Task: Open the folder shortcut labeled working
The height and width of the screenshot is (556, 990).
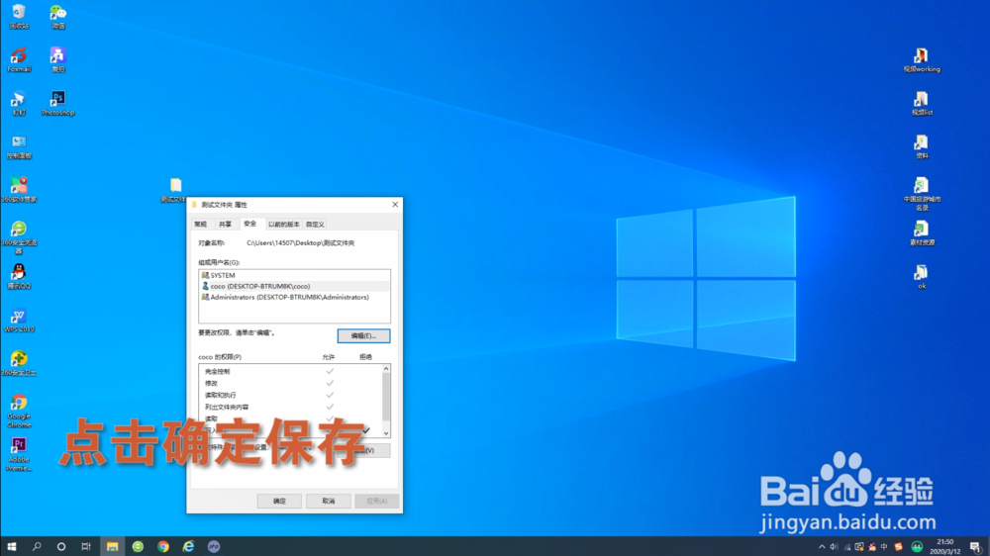Action: tap(922, 59)
